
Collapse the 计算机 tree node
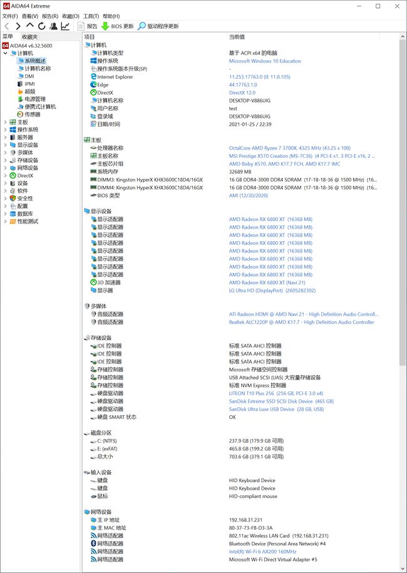(x=5, y=53)
